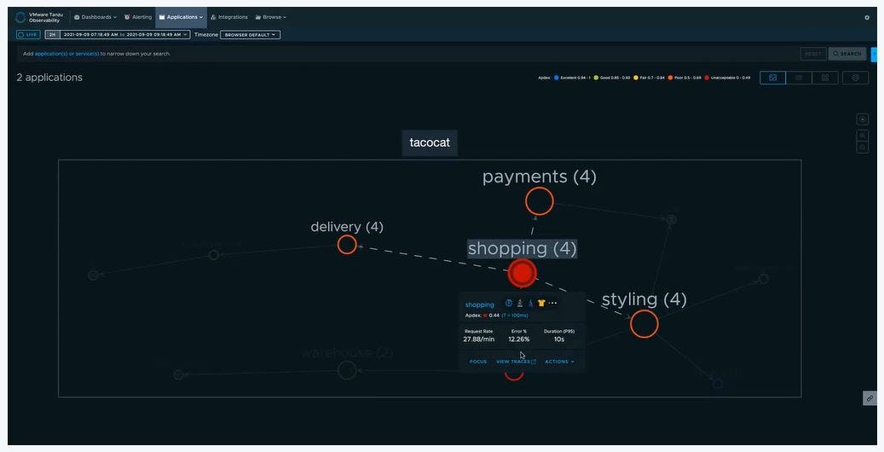Image resolution: width=884 pixels, height=452 pixels.
Task: Open the Browser Default timezone dropdown
Action: [251, 34]
